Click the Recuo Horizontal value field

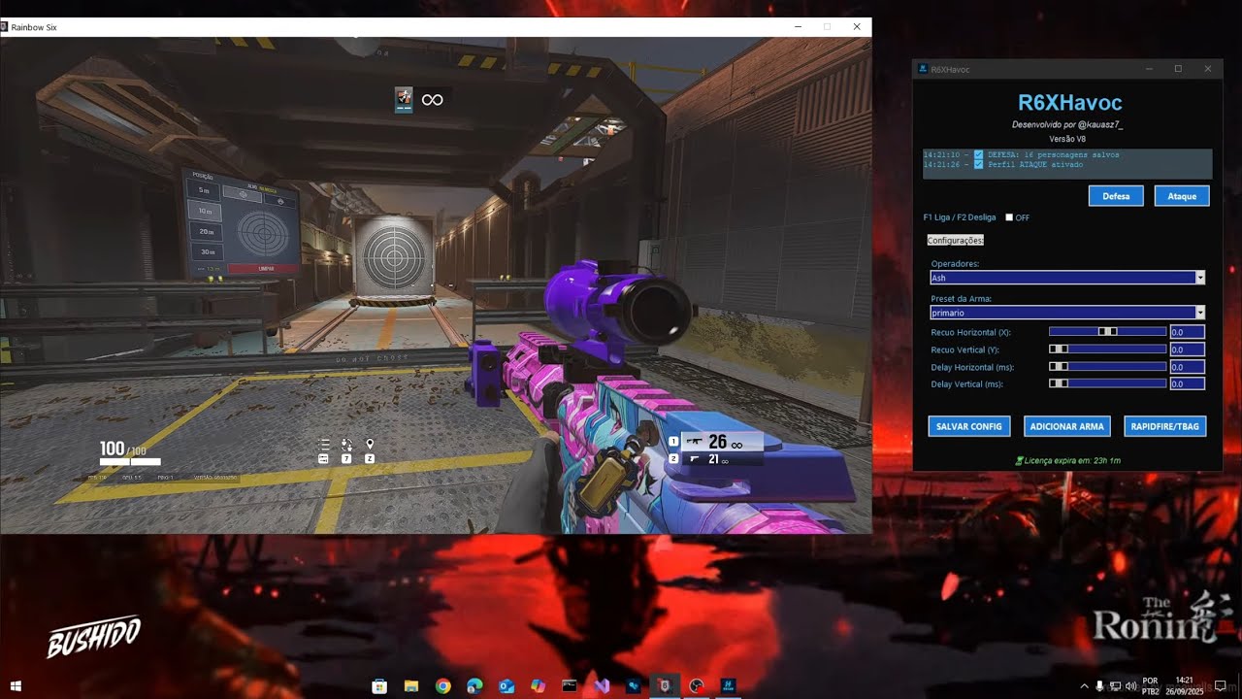[1188, 332]
